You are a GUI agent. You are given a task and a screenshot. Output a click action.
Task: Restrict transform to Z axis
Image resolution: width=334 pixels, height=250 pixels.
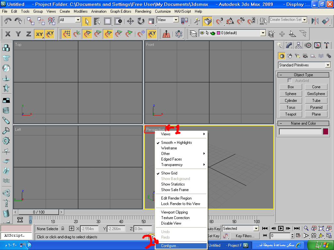[29, 34]
